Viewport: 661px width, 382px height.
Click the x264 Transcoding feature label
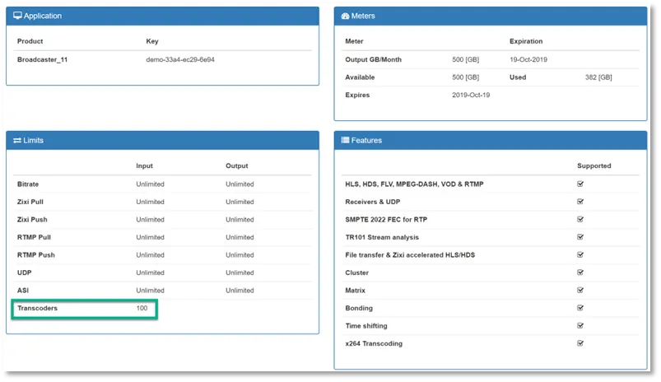tap(374, 343)
